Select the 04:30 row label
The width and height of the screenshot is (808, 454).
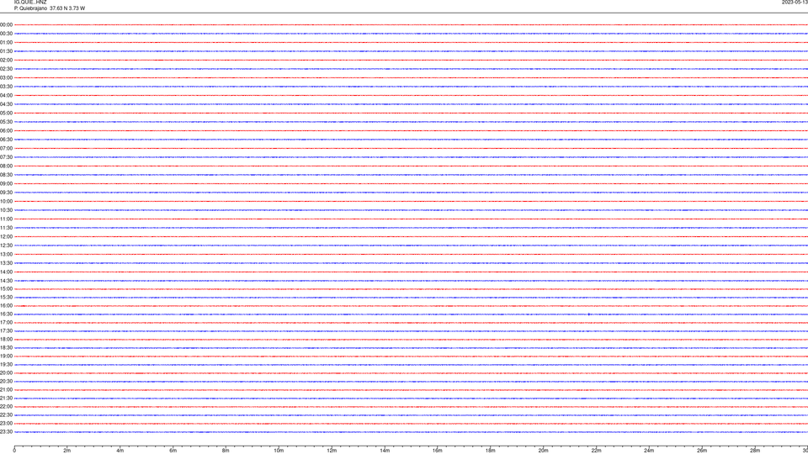pyautogui.click(x=6, y=104)
